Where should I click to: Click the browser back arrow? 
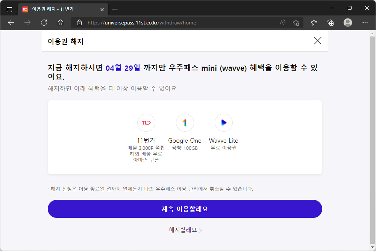coord(11,23)
